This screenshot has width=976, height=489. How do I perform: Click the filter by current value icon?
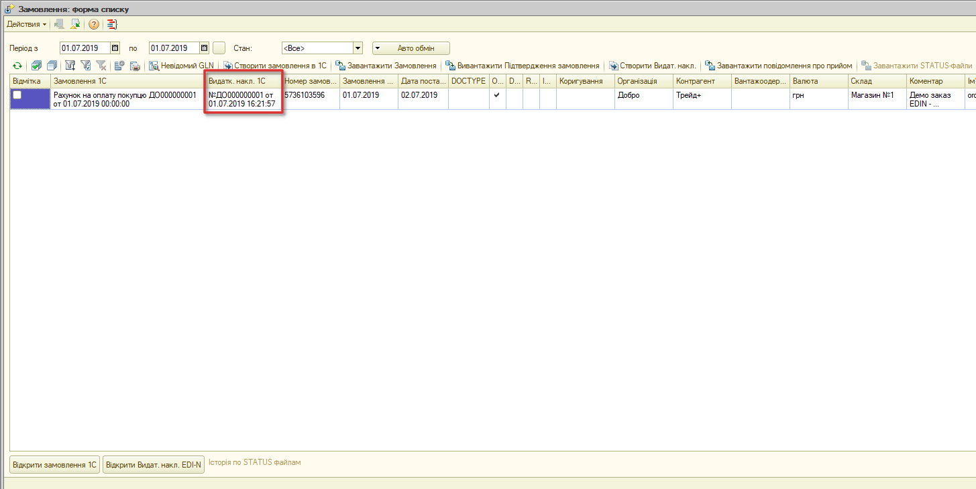pos(70,66)
